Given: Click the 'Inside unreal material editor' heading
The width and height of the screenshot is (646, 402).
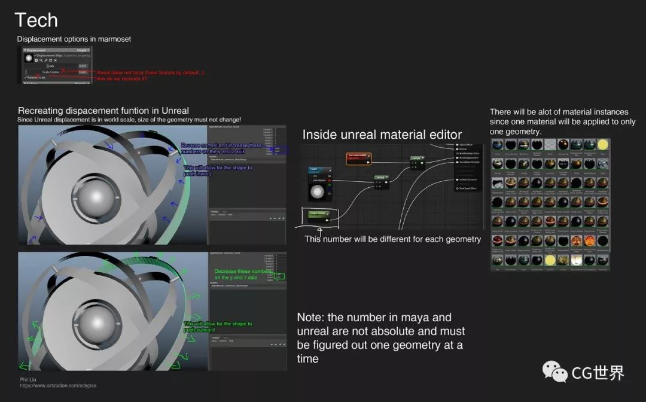Looking at the screenshot, I should [382, 135].
